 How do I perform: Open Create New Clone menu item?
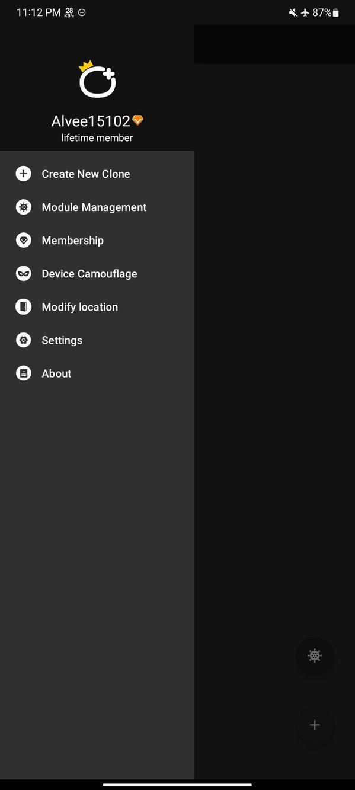tap(97, 174)
